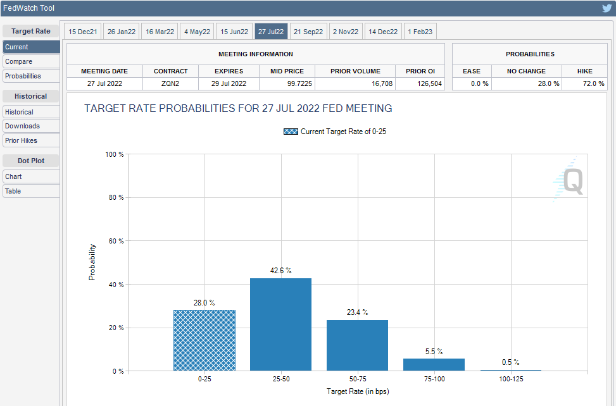Click the 50-75 target rate bar
This screenshot has width=616, height=406.
coord(358,345)
